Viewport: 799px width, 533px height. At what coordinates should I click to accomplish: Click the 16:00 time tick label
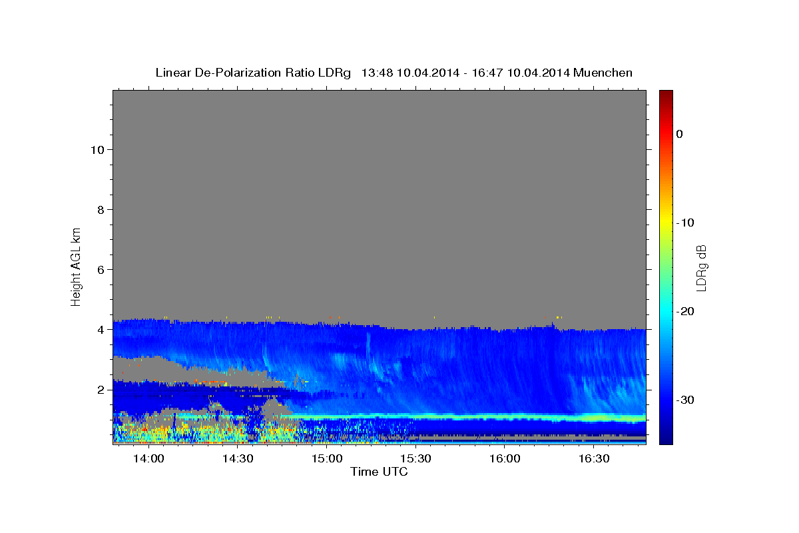click(x=505, y=459)
